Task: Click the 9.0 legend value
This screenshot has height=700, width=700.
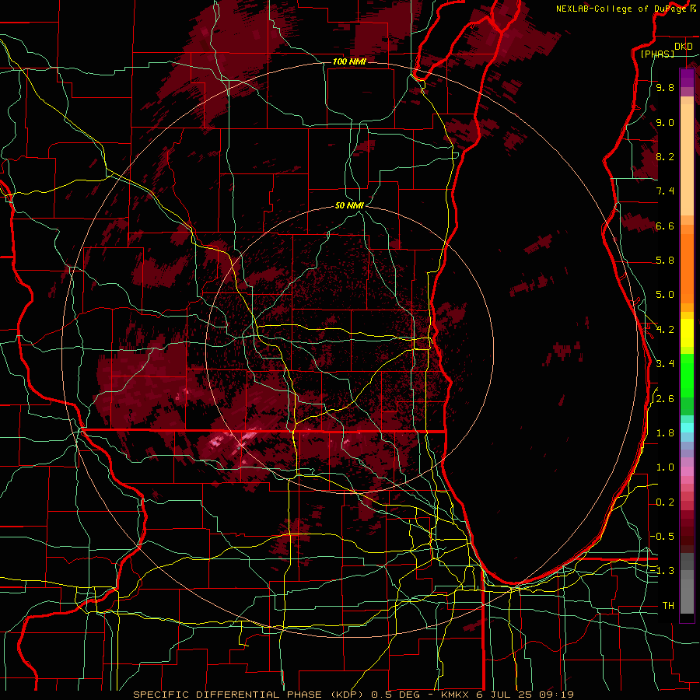Action: click(x=665, y=122)
